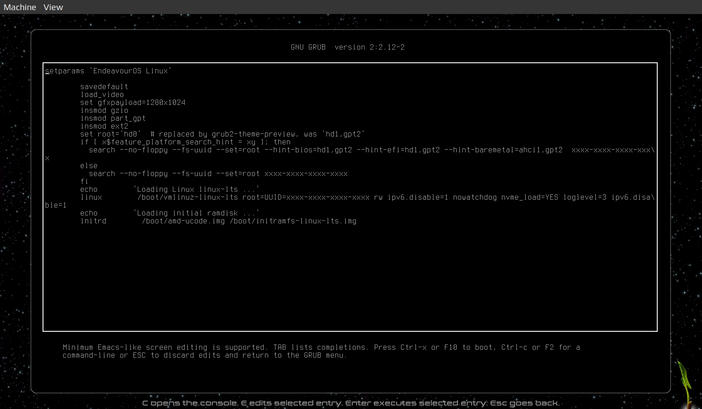Click the linux /boot/vmlinuz-linux-lts line
This screenshot has height=409, width=702.
coord(367,197)
